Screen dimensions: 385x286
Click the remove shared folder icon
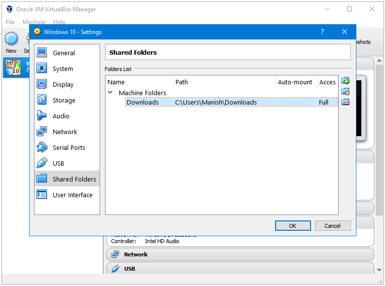(x=345, y=102)
